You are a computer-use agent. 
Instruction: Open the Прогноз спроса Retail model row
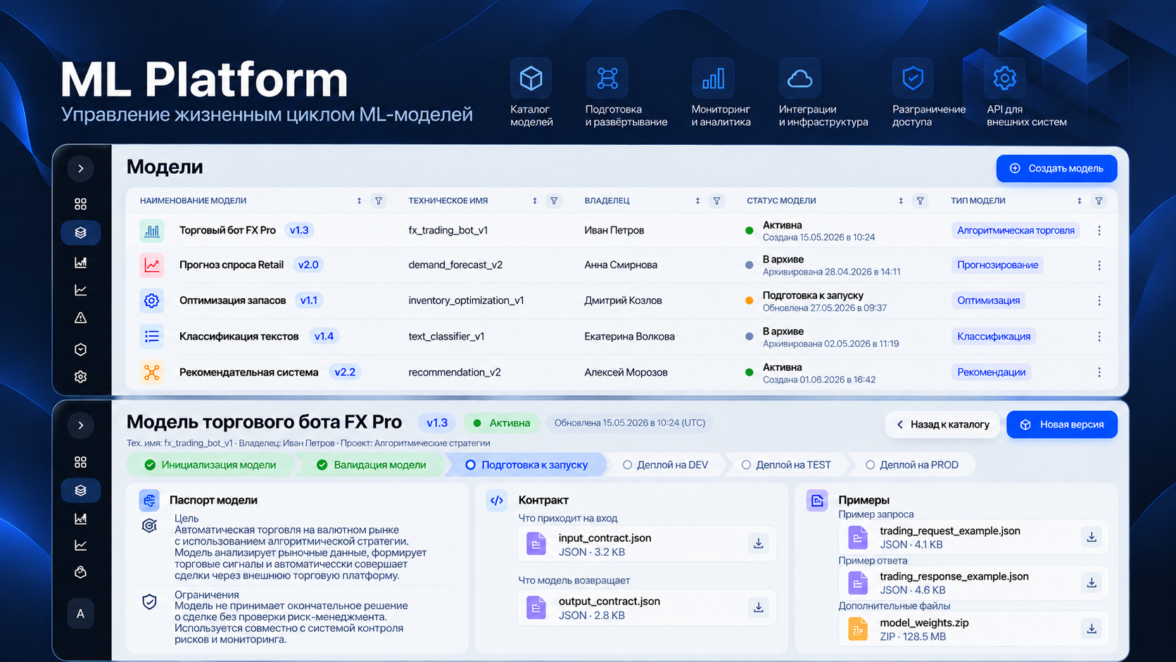tap(621, 265)
